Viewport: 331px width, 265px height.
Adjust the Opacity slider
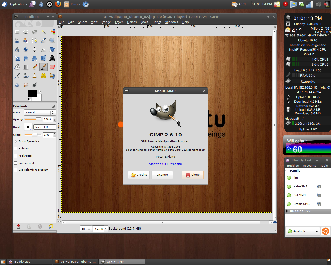(x=33, y=119)
